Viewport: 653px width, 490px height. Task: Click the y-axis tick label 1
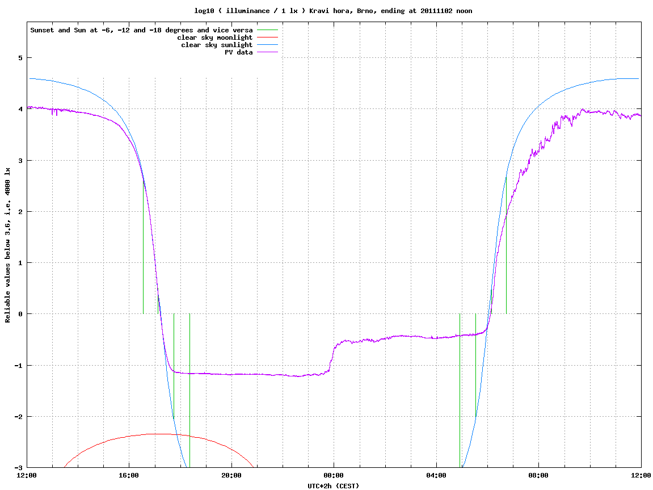coord(20,263)
